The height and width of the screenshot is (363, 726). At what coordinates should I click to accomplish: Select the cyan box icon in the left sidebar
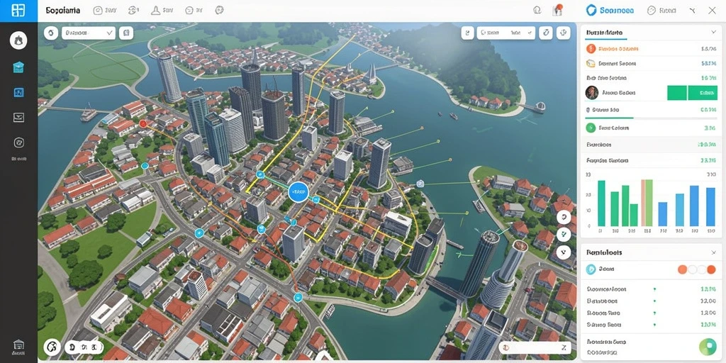point(18,67)
